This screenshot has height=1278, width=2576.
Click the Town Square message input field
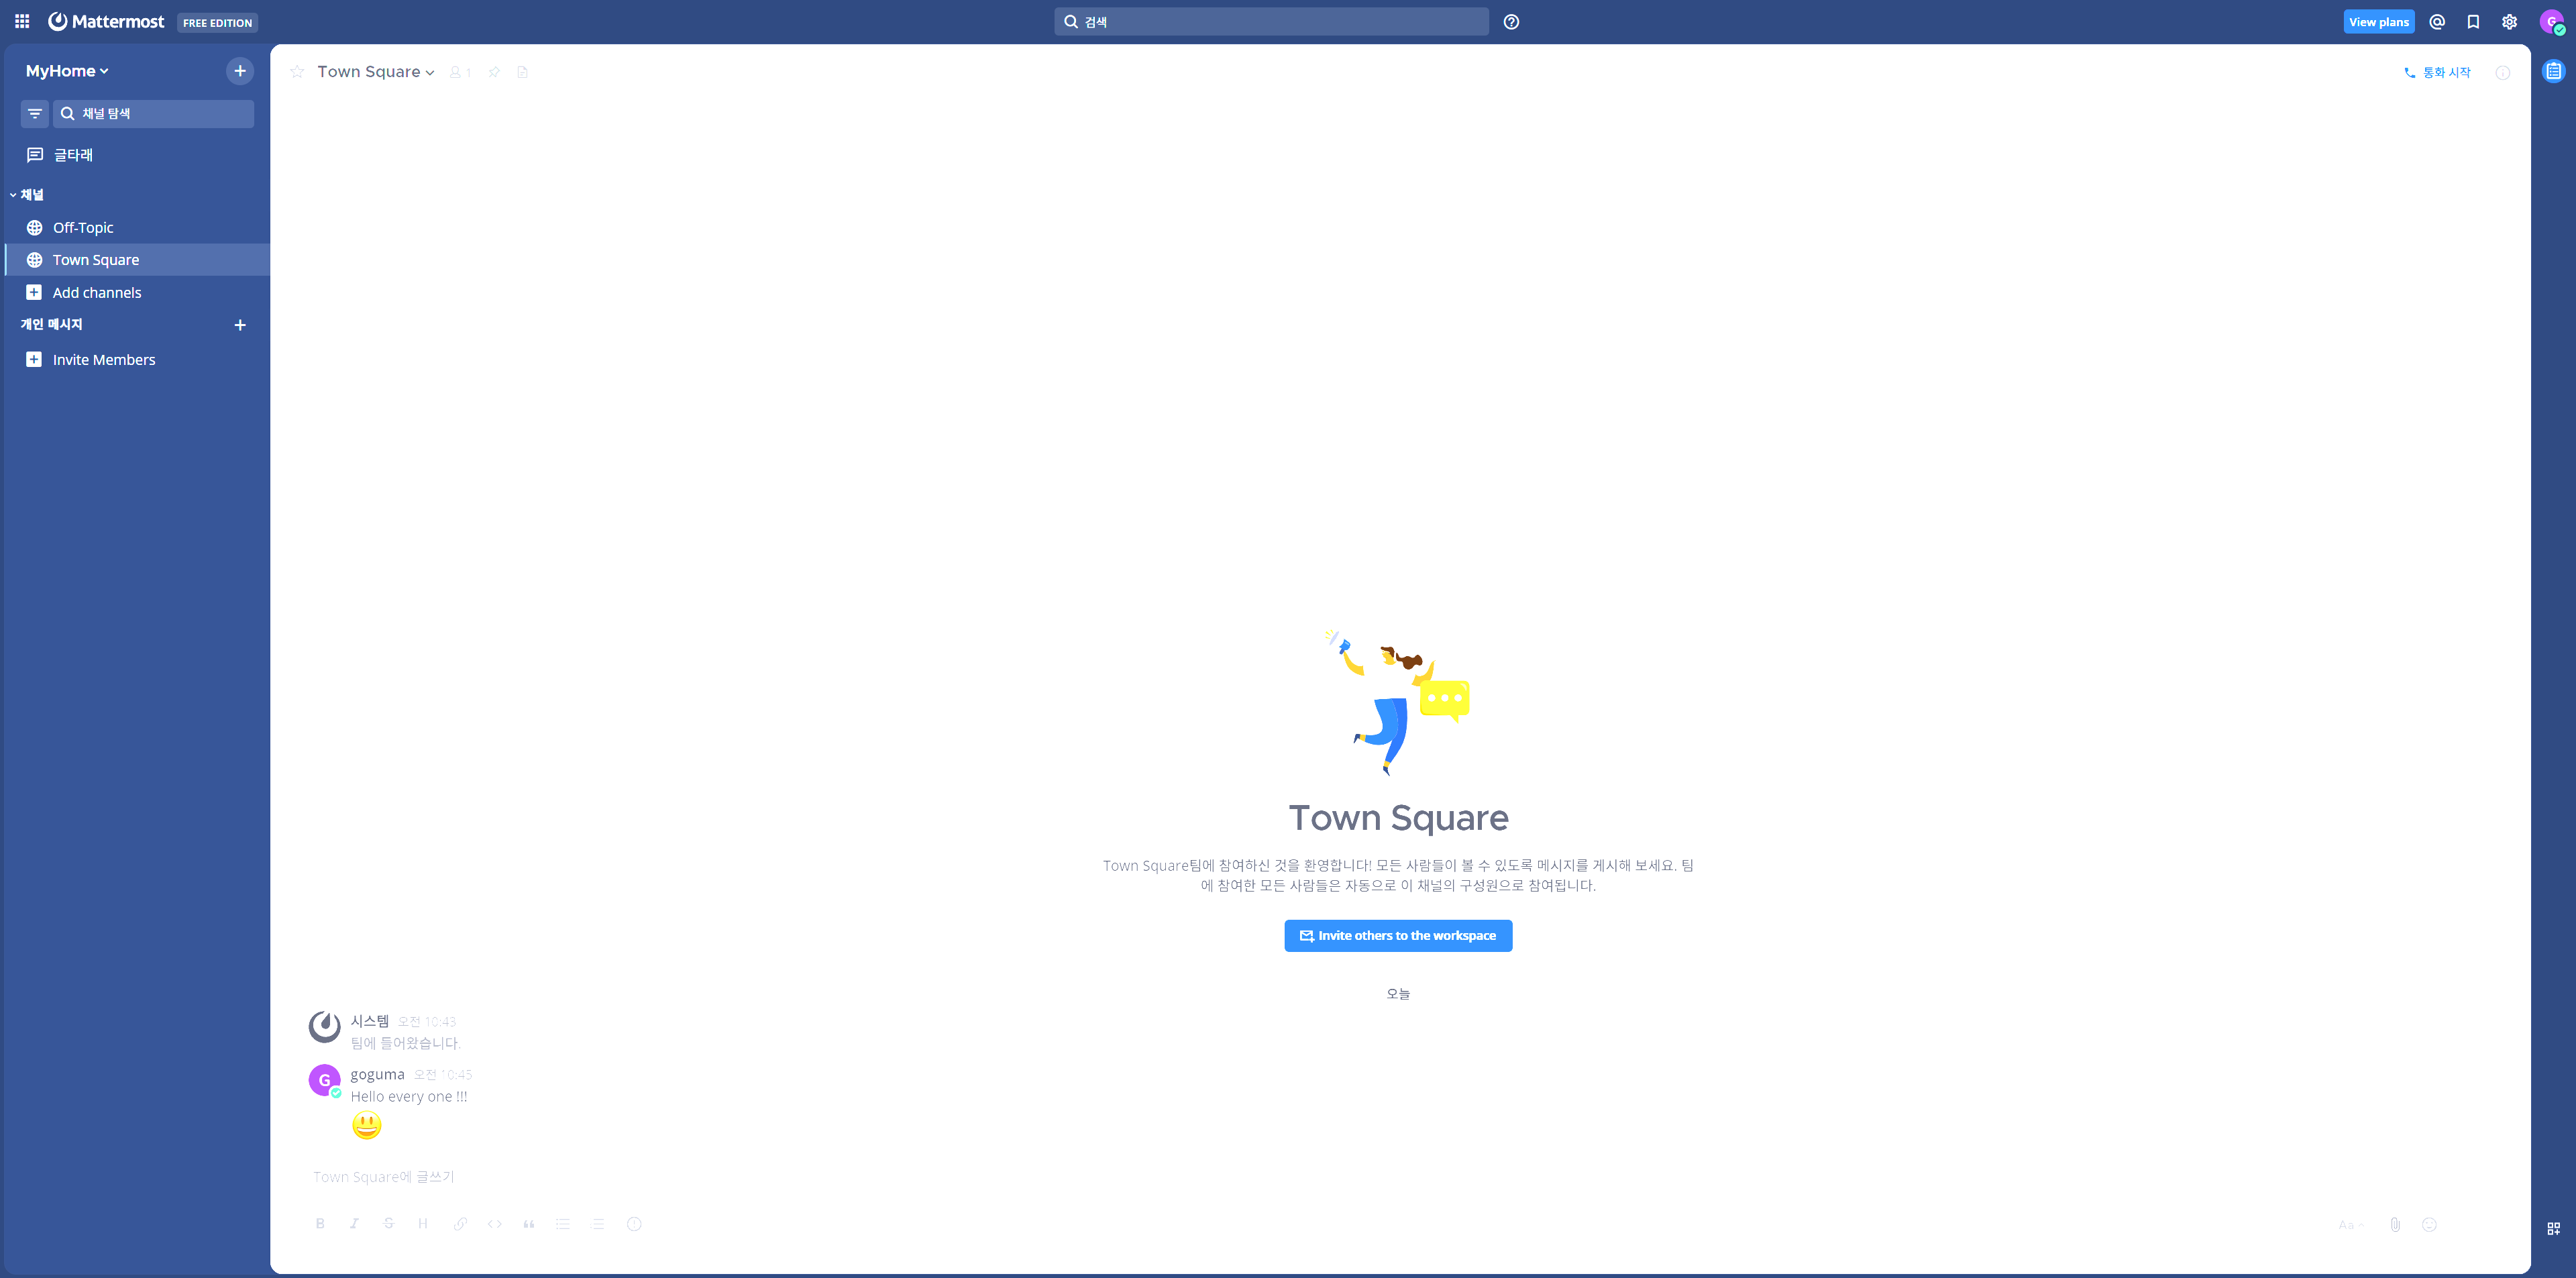click(1300, 1176)
